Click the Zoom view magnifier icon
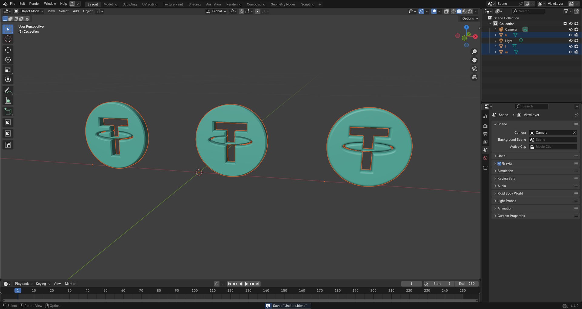This screenshot has width=582, height=309. click(474, 52)
